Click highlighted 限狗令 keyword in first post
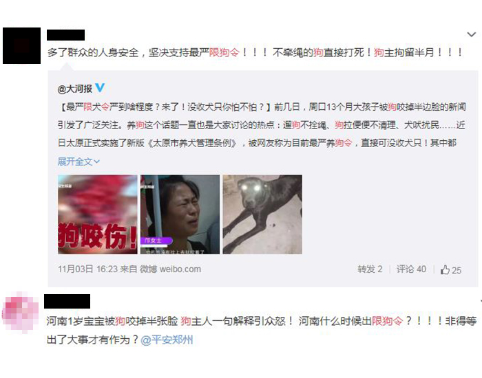The height and width of the screenshot is (378, 482). click(x=224, y=52)
